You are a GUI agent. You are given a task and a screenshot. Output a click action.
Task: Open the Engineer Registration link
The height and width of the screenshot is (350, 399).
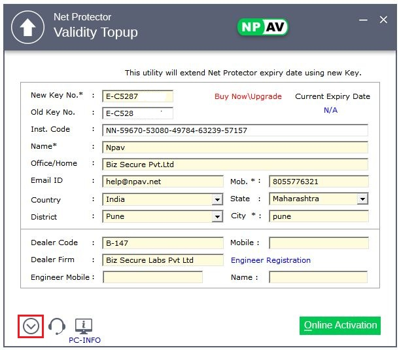click(x=271, y=260)
